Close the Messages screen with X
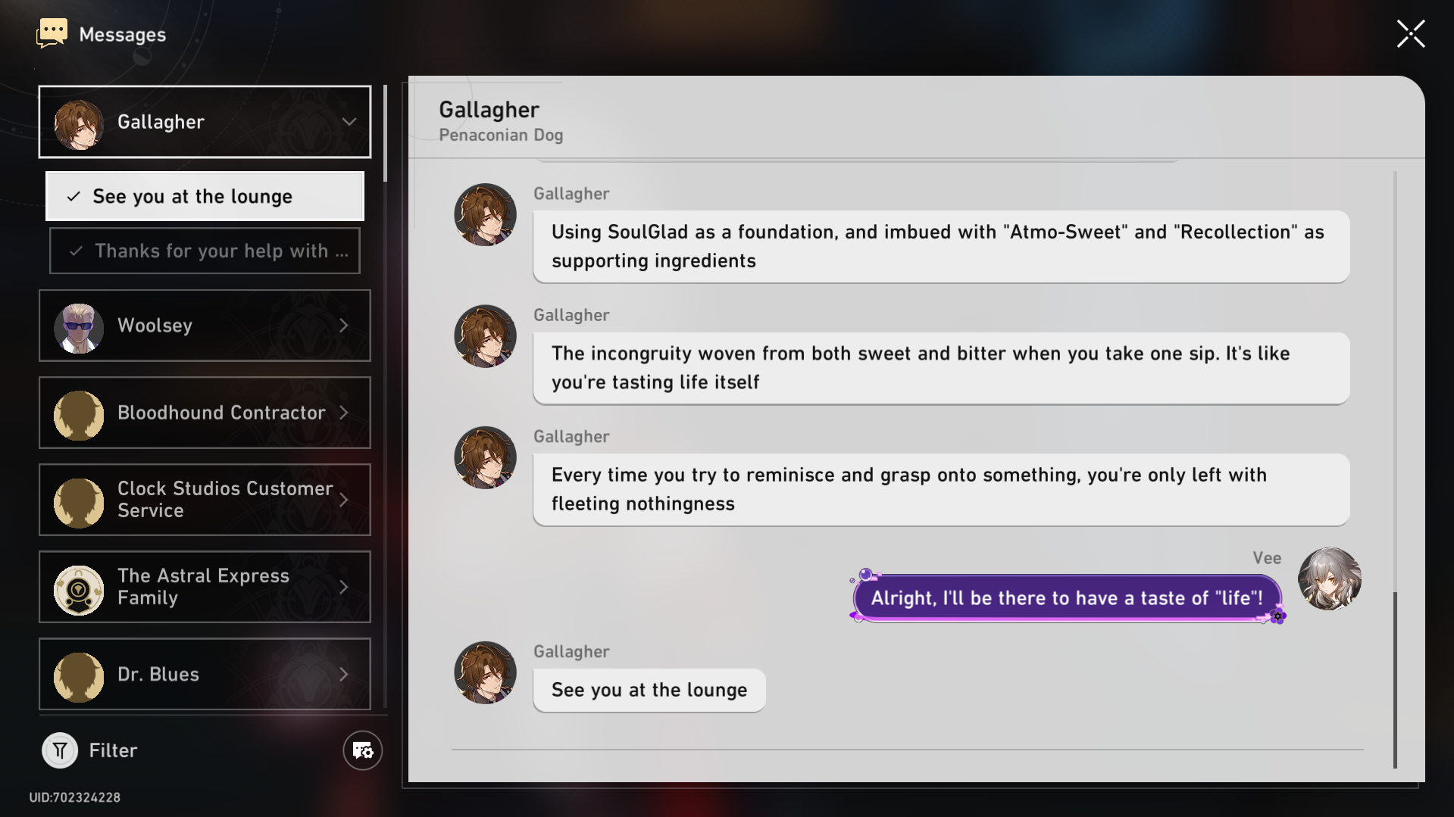 point(1410,34)
